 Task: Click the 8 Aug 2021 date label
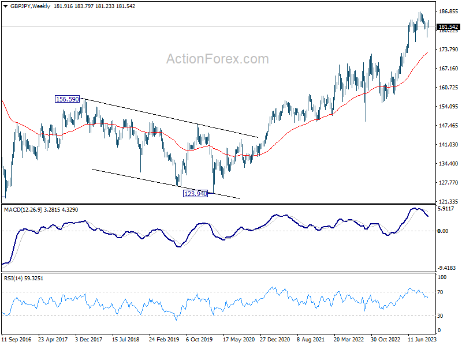311,340
